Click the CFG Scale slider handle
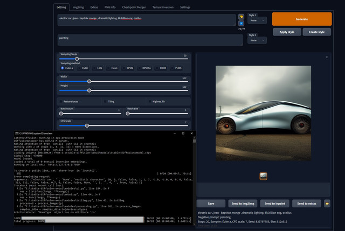 point(87,125)
